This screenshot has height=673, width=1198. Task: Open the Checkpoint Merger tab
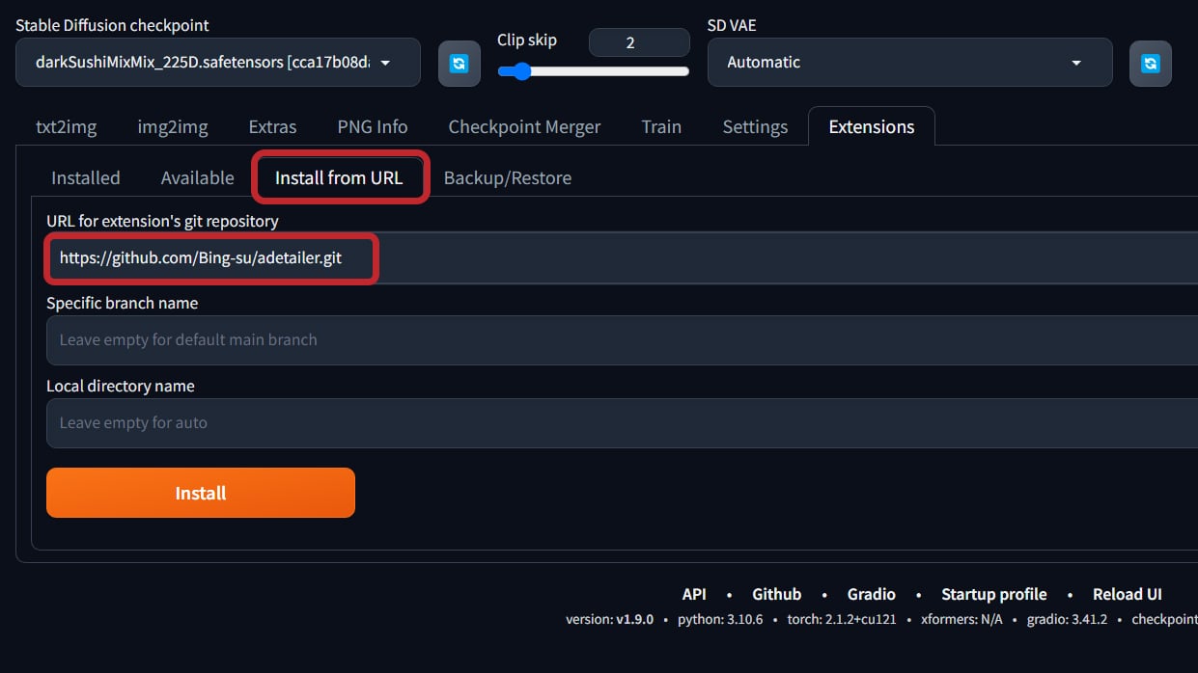[524, 126]
